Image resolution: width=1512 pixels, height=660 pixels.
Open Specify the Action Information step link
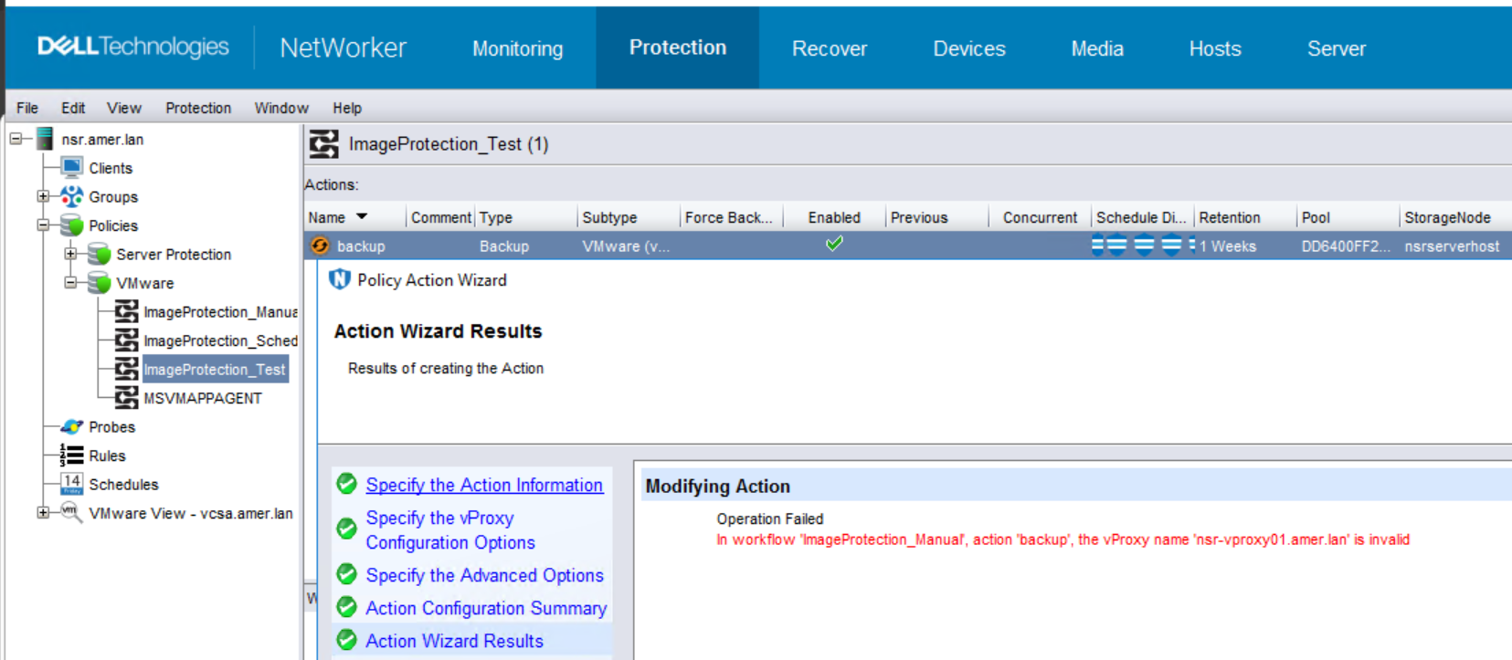(x=484, y=485)
